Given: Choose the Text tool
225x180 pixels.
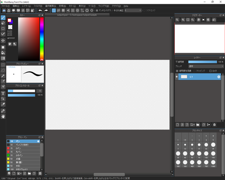Looking at the screenshot, I should tap(3, 93).
